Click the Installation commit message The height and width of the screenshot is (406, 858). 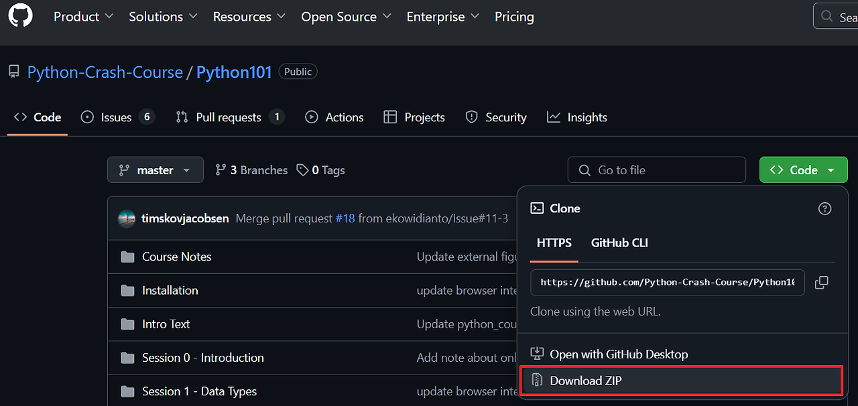coord(467,290)
